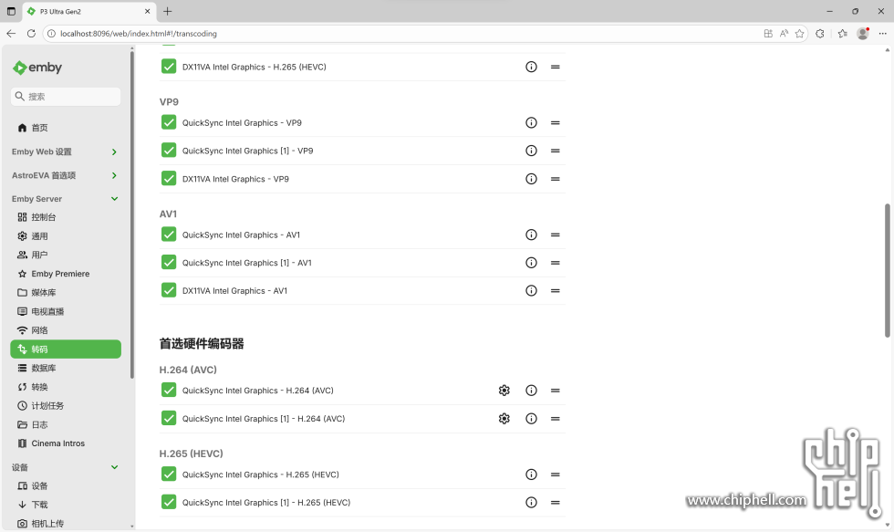Open 控制台 dashboard in sidebar
This screenshot has width=894, height=532.
pyautogui.click(x=44, y=217)
